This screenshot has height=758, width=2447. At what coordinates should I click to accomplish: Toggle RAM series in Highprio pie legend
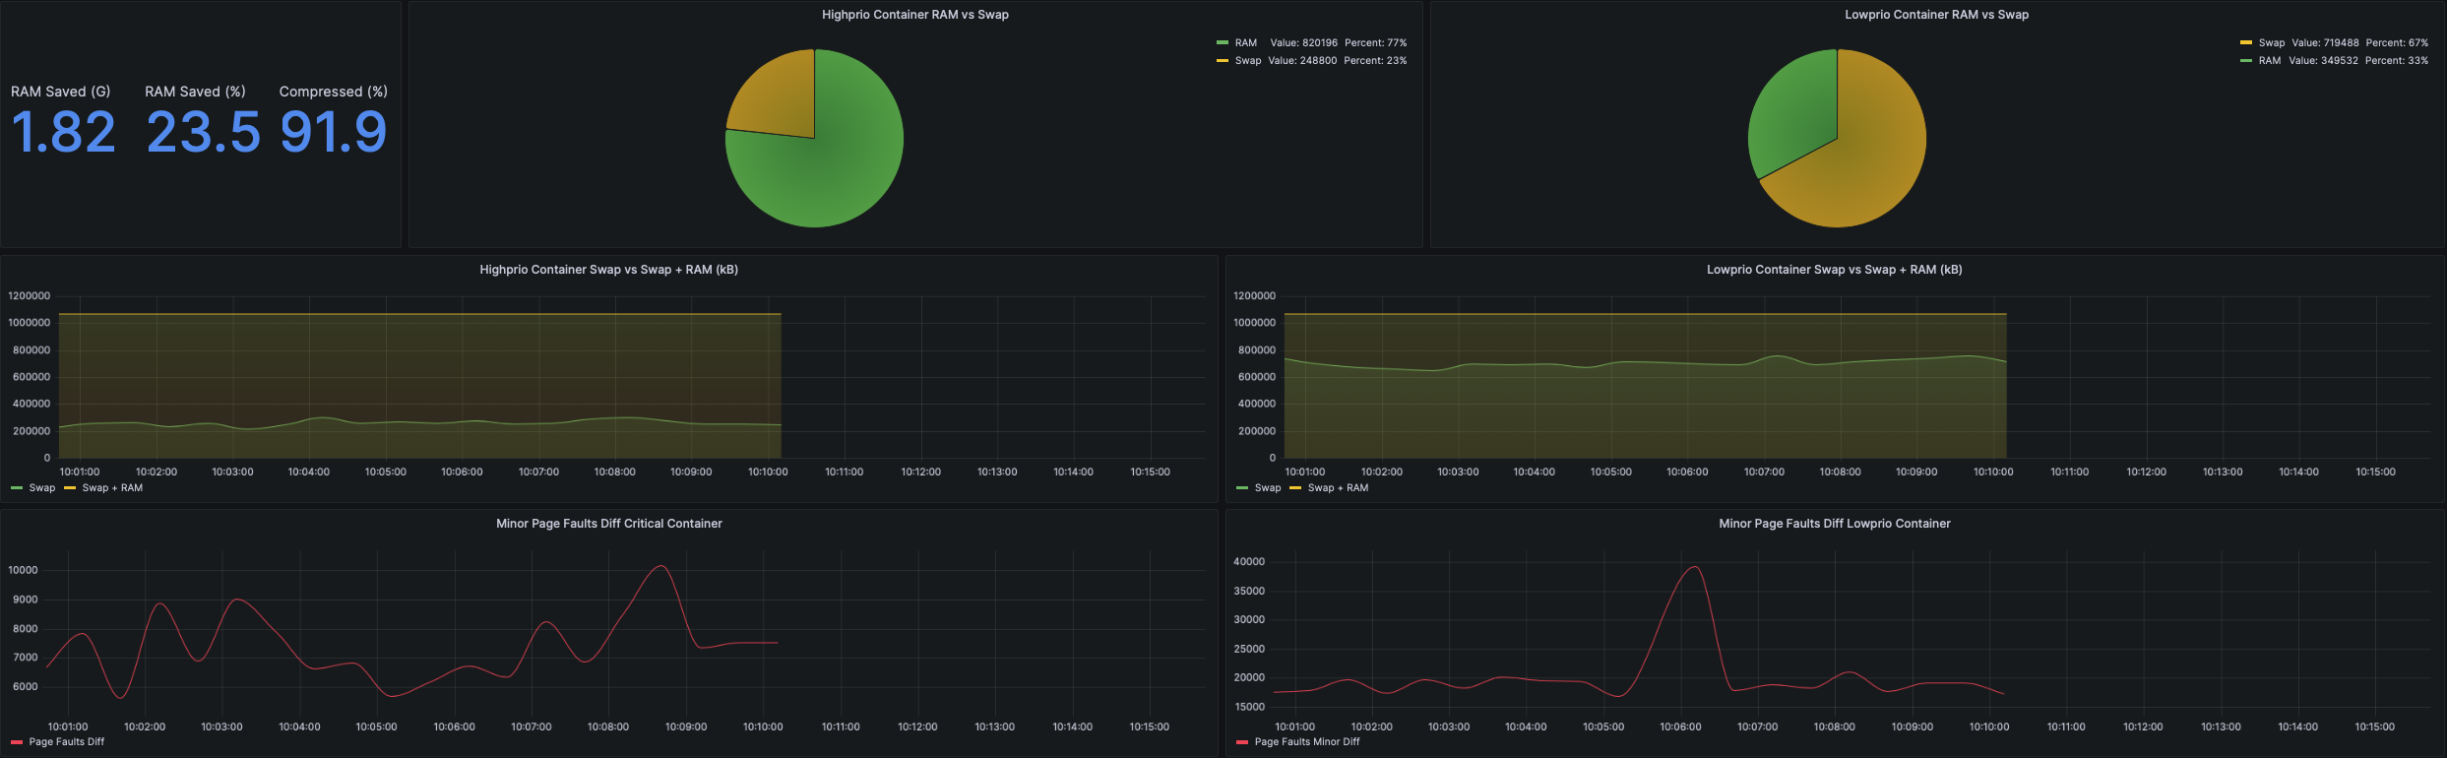click(1245, 43)
